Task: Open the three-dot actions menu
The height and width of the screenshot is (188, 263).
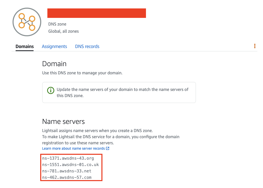Action: tap(255, 46)
